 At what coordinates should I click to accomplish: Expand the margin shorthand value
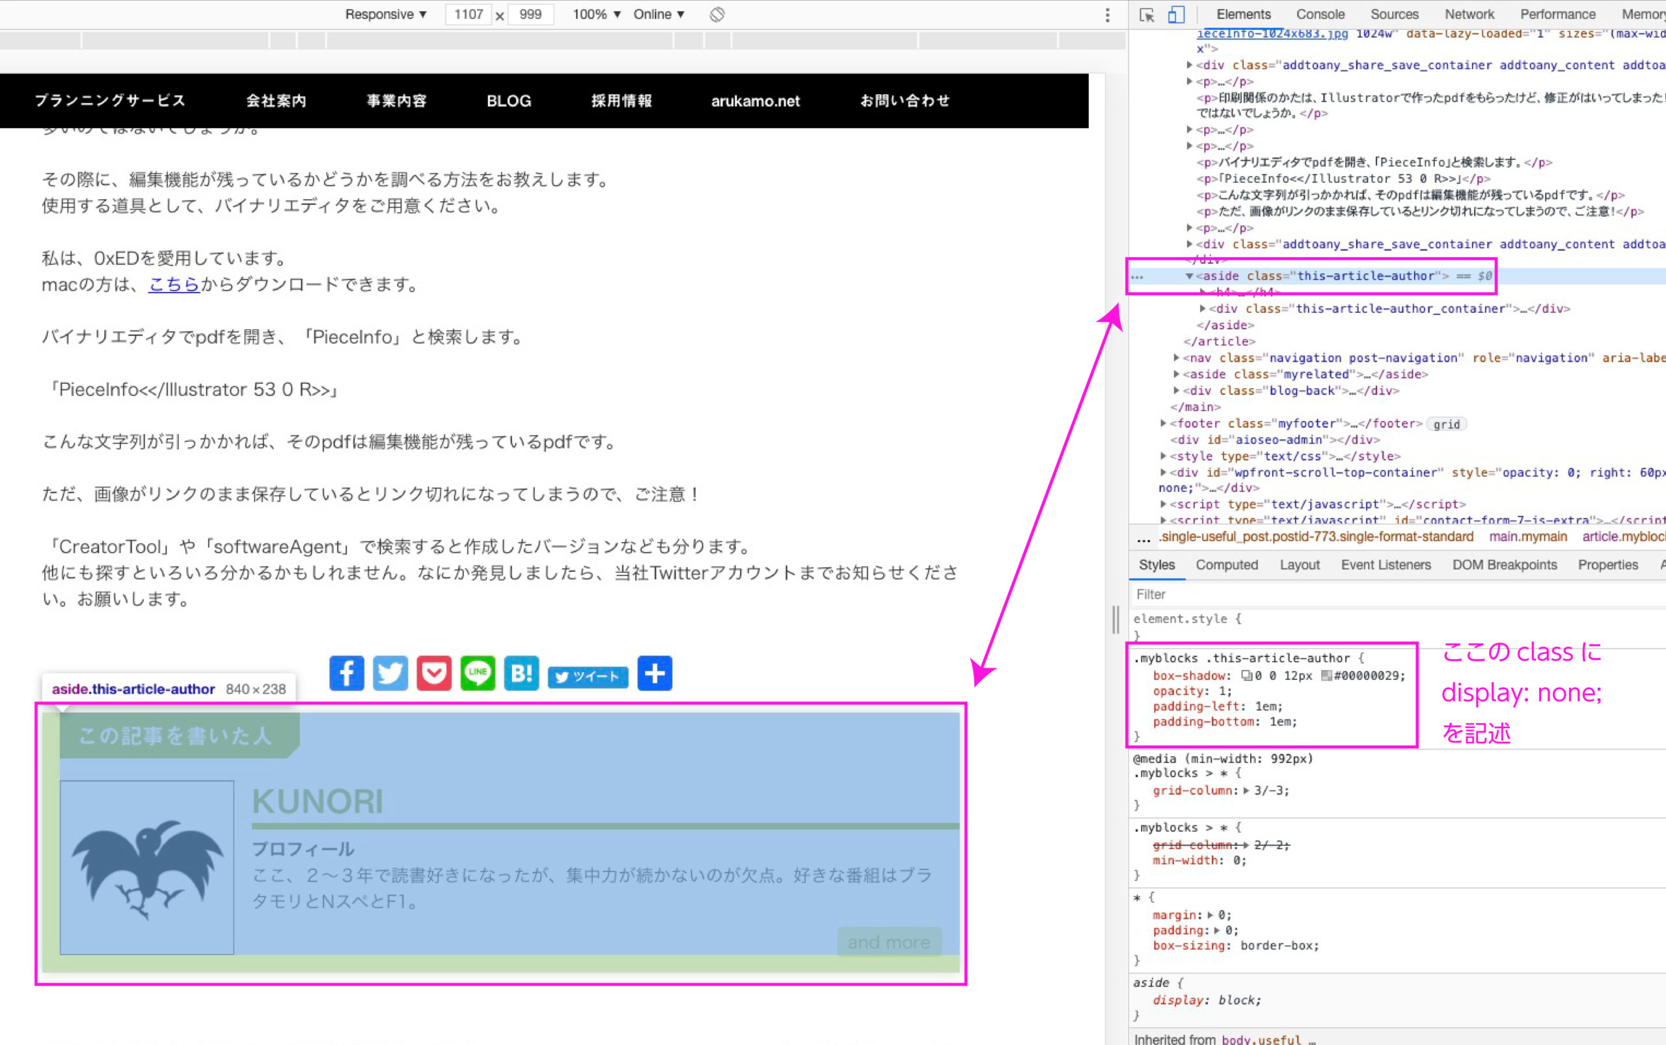1210,915
